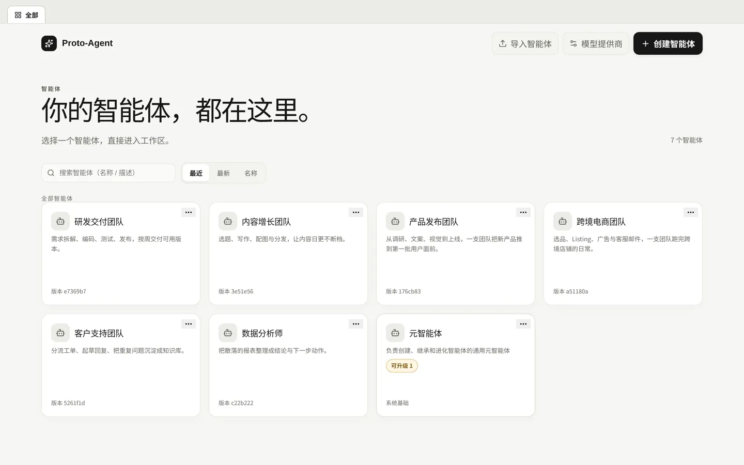744x465 pixels.
Task: Open the 内容增长团队 agent title
Action: (x=266, y=222)
